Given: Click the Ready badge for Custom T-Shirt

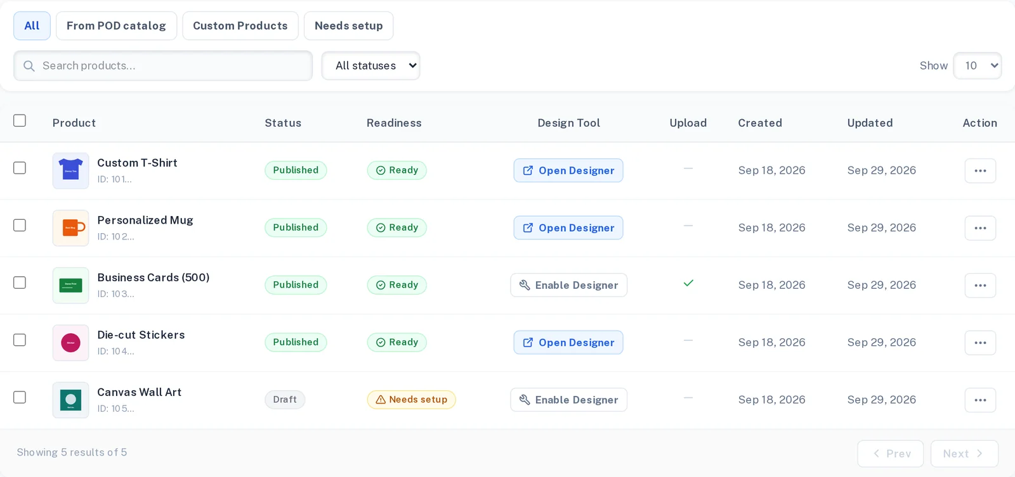Looking at the screenshot, I should point(397,170).
